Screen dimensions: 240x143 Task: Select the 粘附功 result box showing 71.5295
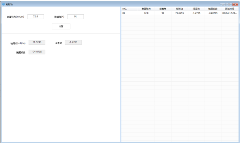click(x=37, y=42)
